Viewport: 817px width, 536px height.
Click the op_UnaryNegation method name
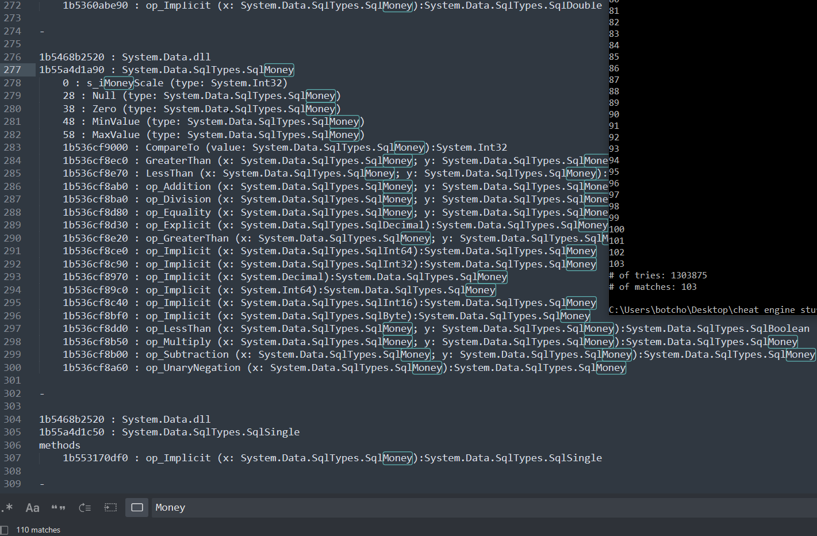tap(193, 367)
